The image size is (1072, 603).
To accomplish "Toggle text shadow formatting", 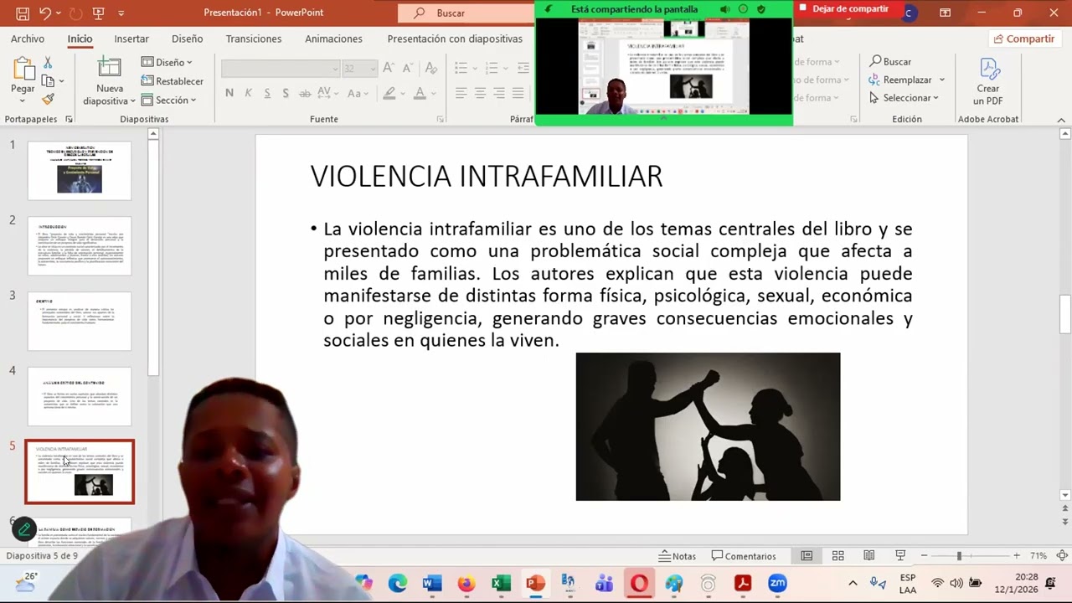I will point(286,93).
